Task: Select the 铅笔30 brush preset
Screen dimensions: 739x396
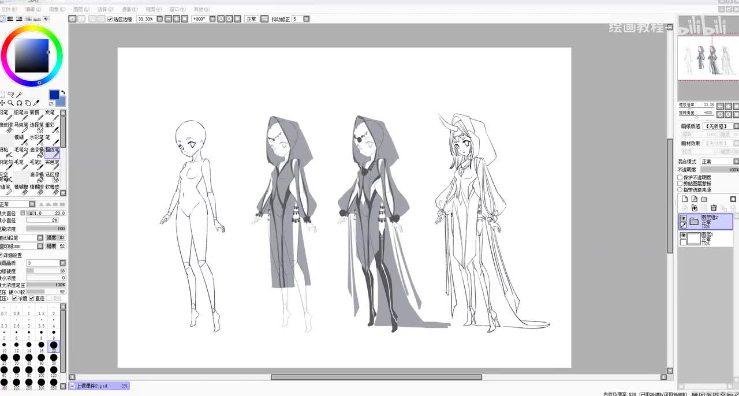Action: click(x=21, y=115)
